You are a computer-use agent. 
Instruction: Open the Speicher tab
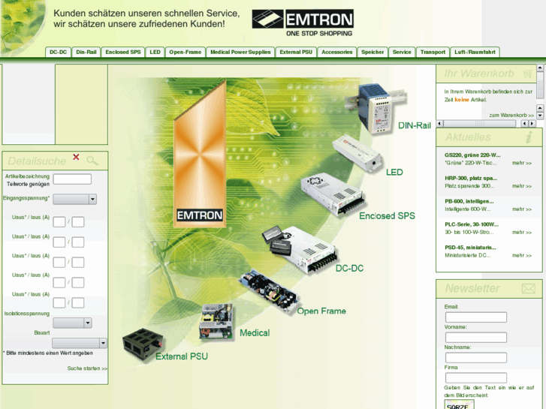coord(373,53)
